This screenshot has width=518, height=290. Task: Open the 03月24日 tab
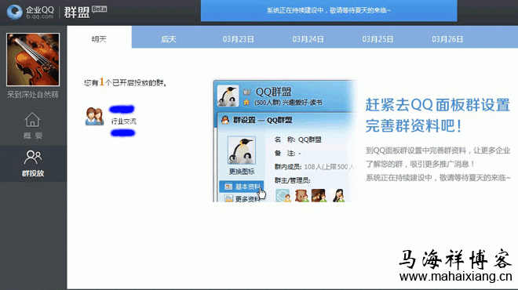[x=308, y=39]
